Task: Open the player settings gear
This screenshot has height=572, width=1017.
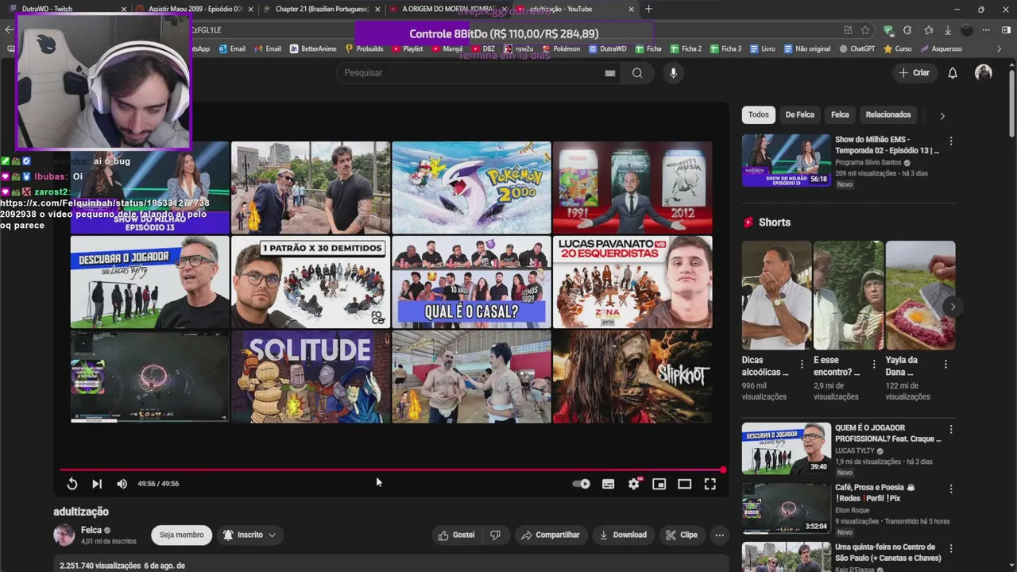Action: pos(634,484)
